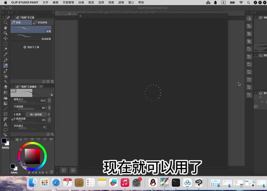Select the transparent color swatch under main colors
This screenshot has height=191, width=267.
[5, 148]
